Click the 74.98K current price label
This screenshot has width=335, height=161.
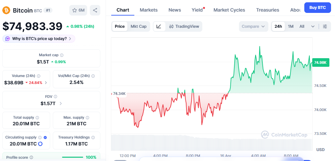321,62
